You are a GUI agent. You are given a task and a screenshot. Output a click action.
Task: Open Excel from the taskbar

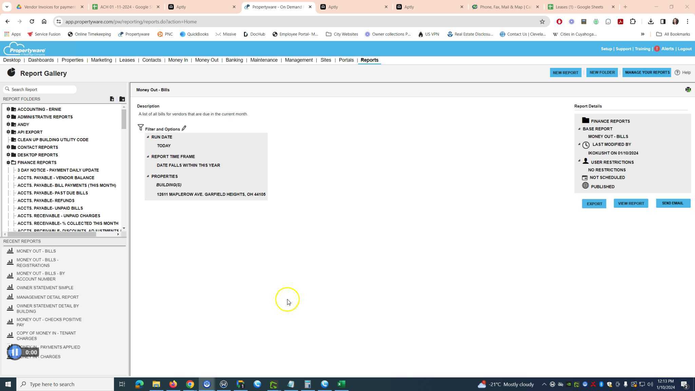341,384
